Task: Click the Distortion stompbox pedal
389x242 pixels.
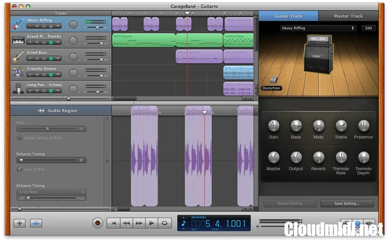Action: coord(273,81)
